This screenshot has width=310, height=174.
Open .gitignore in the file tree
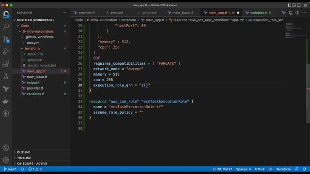click(34, 60)
